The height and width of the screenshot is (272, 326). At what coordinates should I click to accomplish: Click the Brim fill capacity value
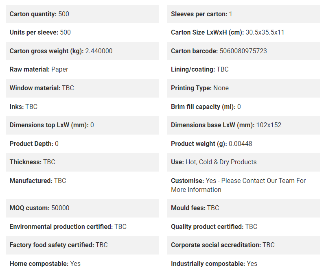coord(239,107)
